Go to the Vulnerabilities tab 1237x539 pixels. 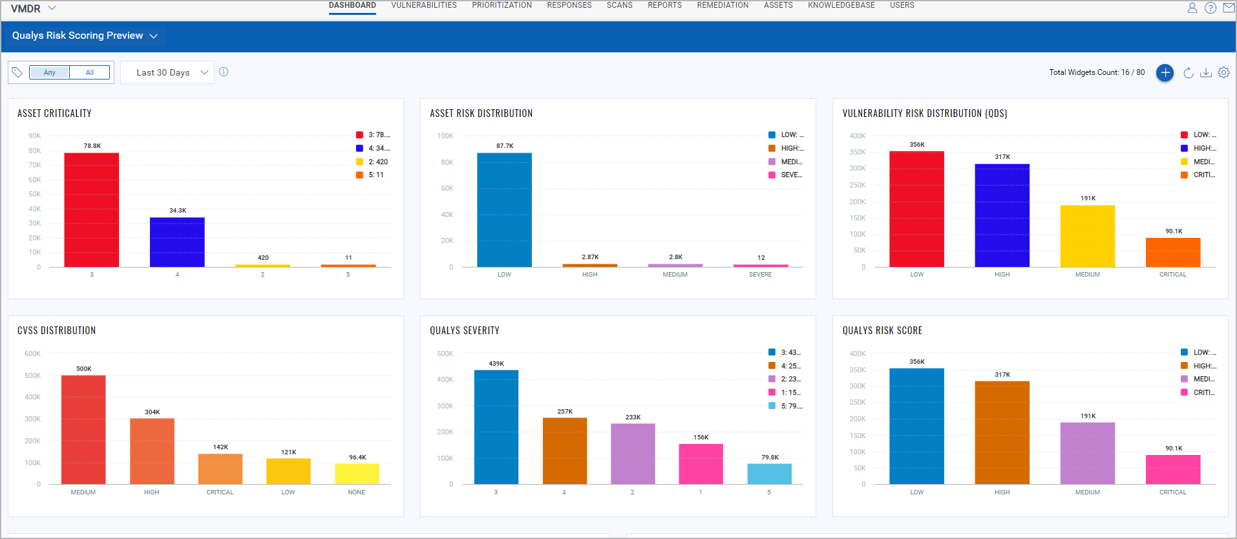[x=423, y=5]
